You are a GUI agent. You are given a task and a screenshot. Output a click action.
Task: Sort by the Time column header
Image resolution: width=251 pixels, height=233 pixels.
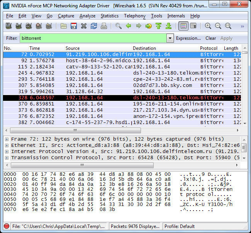tap(46, 48)
